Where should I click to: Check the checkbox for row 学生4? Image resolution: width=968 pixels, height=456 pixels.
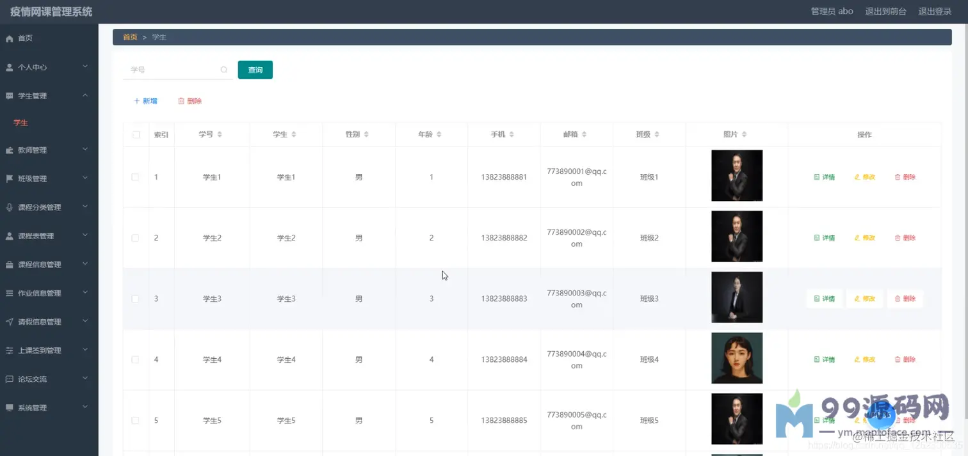point(135,359)
